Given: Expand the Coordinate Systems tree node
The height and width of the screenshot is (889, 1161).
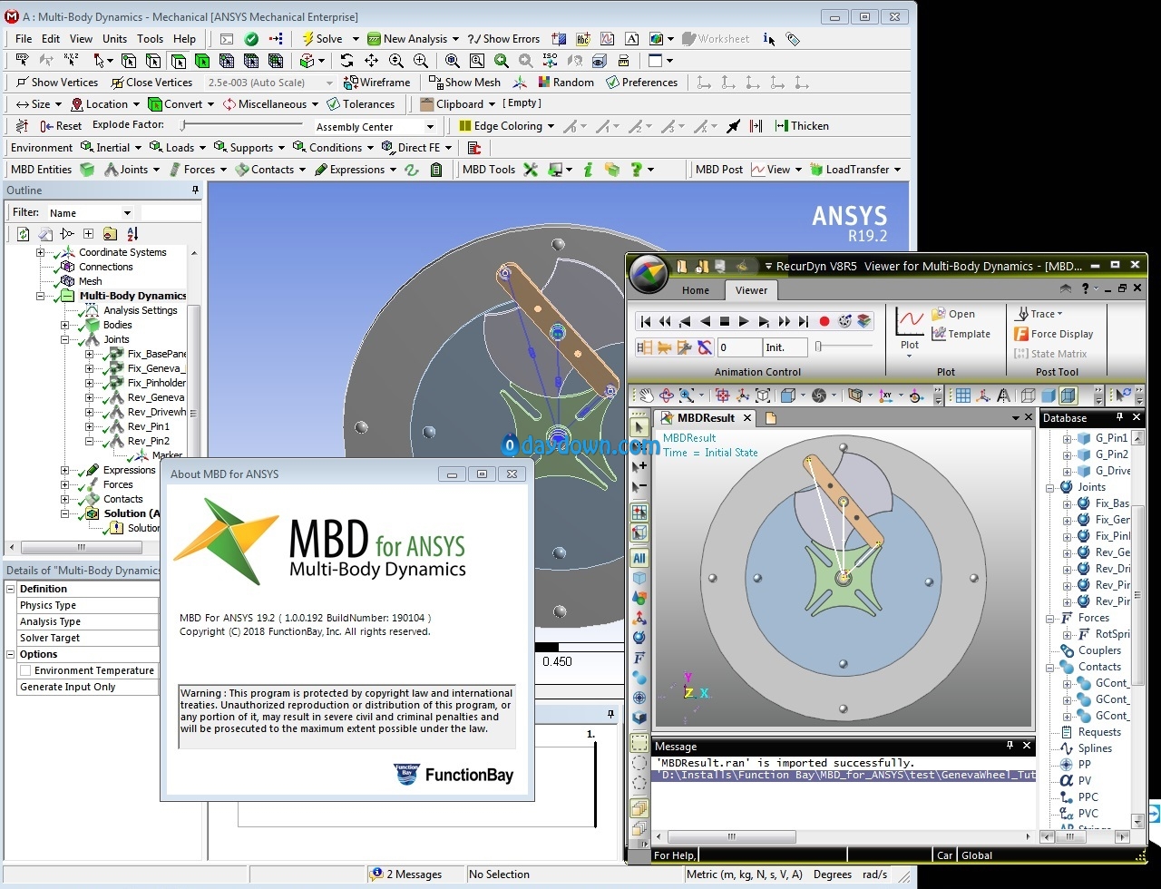Looking at the screenshot, I should pyautogui.click(x=41, y=252).
